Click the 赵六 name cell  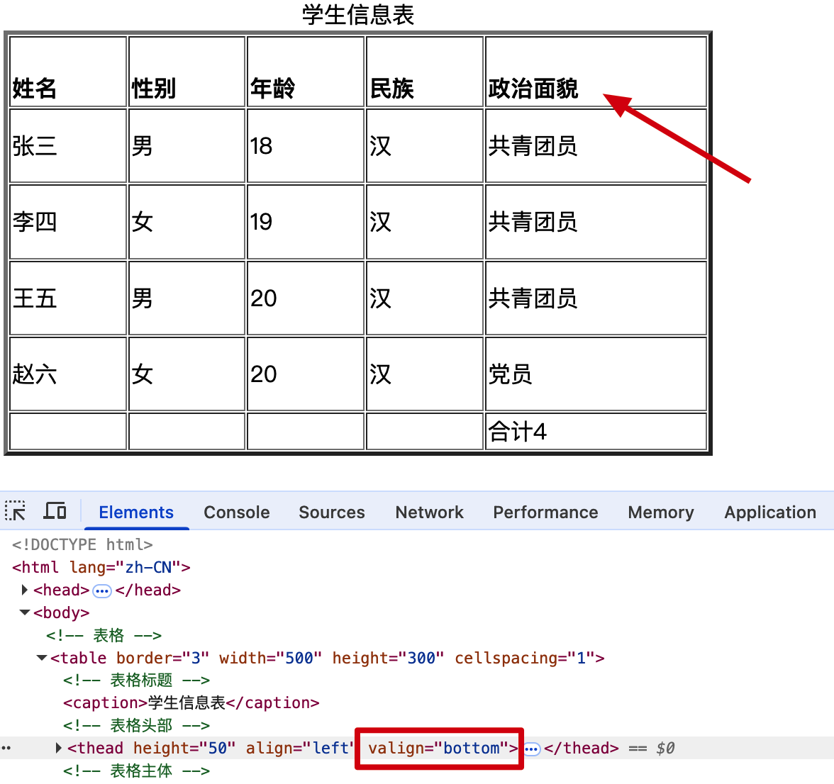point(68,374)
